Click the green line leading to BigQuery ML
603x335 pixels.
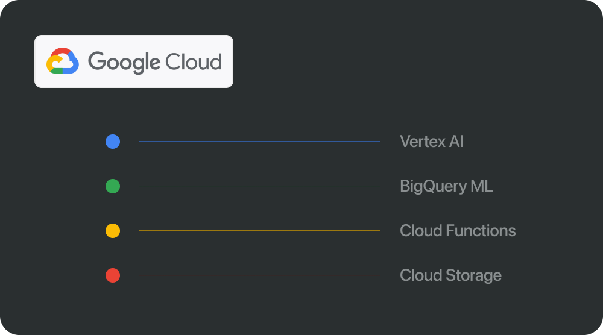(x=259, y=186)
